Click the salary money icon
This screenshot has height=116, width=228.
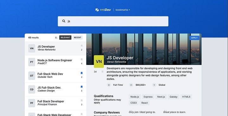point(131,85)
